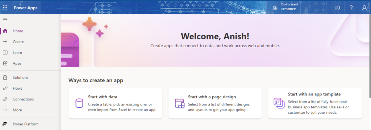Click the 'Create apps that connect to data' subtitle
Image resolution: width=371 pixels, height=130 pixels.
click(x=215, y=46)
